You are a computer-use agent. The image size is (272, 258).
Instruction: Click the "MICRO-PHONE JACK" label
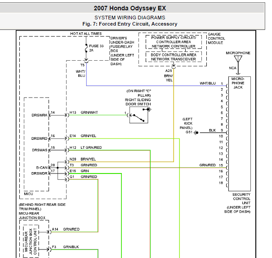(x=238, y=83)
